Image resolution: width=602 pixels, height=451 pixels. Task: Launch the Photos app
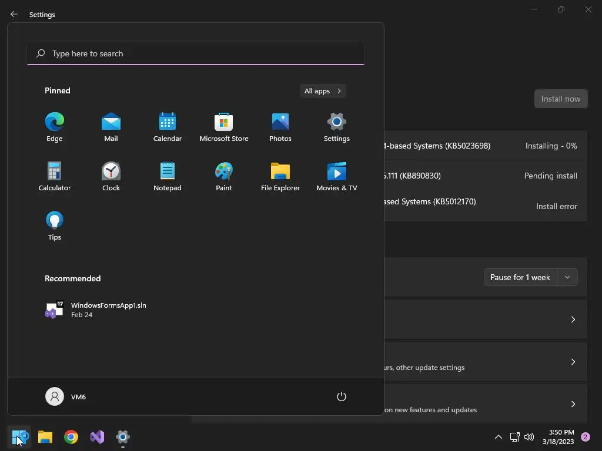click(280, 127)
